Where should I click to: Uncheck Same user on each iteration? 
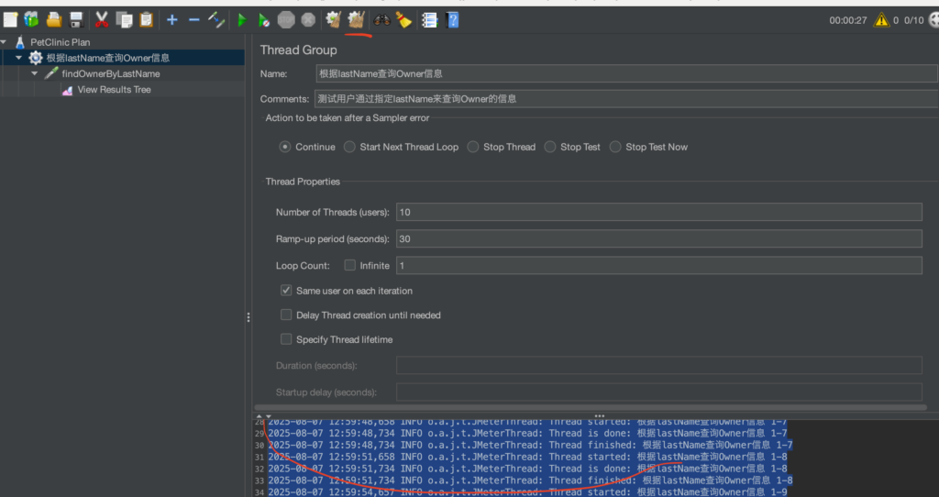(x=286, y=291)
